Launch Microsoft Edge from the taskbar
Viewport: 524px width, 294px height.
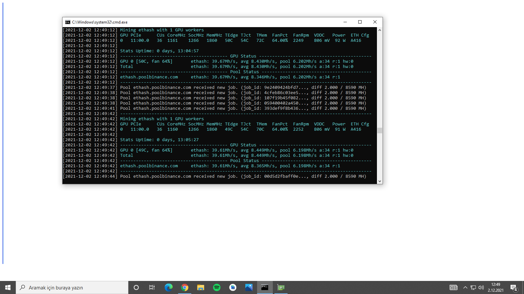point(168,287)
